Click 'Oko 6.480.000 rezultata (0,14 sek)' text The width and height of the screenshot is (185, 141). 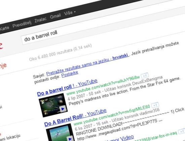[61, 52]
